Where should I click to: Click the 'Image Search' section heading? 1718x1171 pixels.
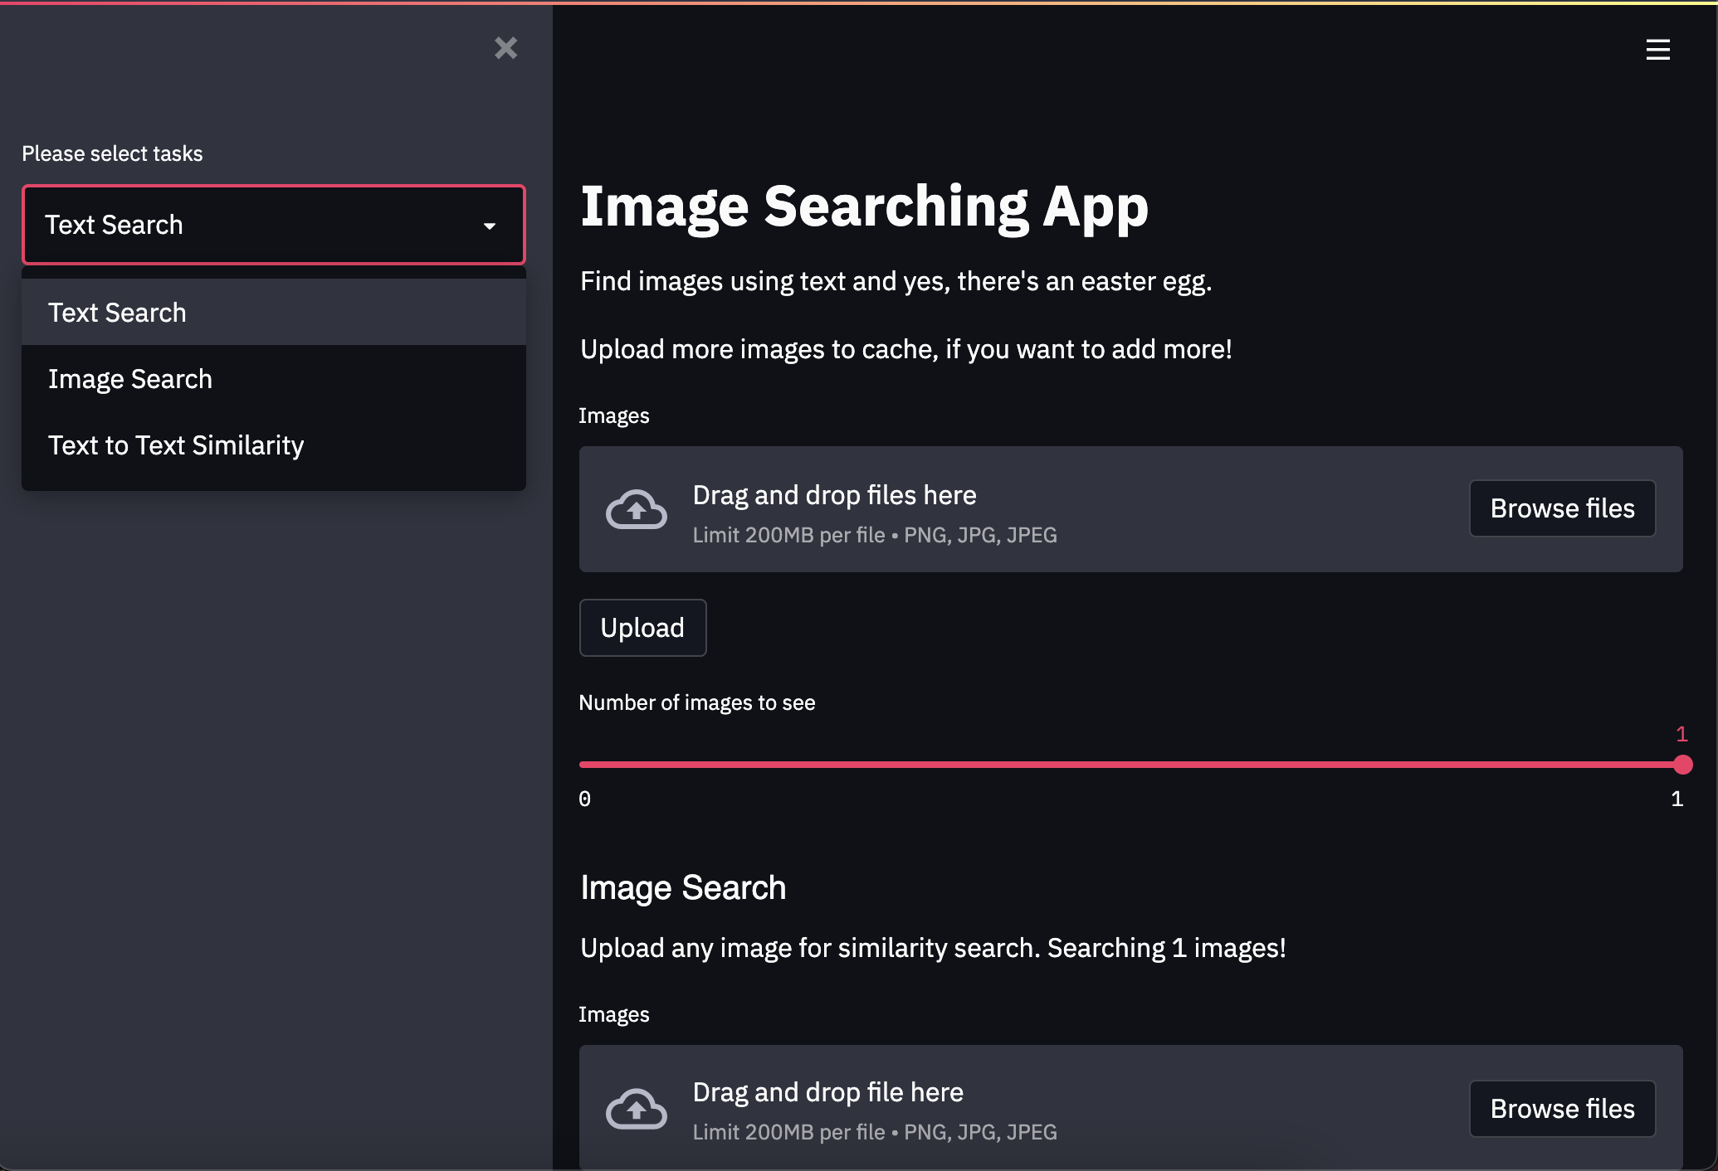coord(682,888)
